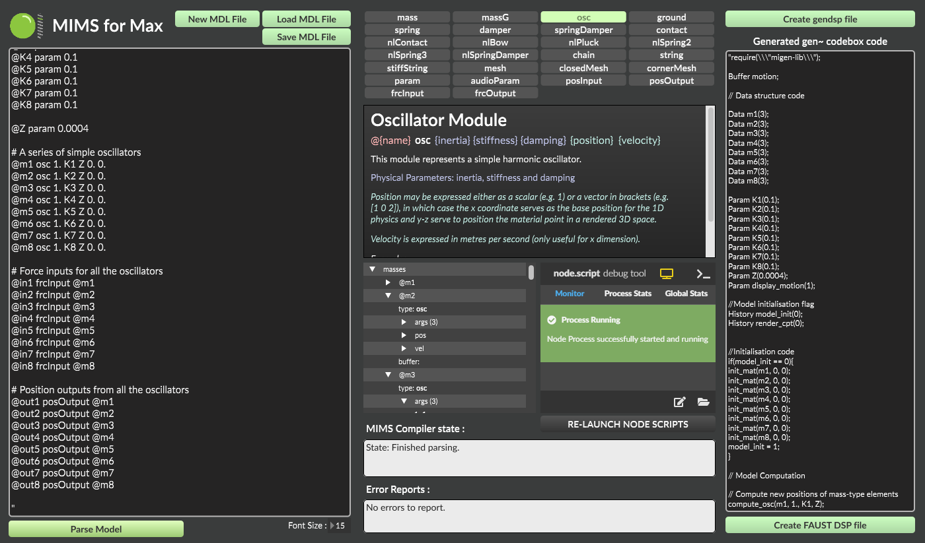Select the nlSpring2 module button
The image size is (925, 543).
click(671, 42)
